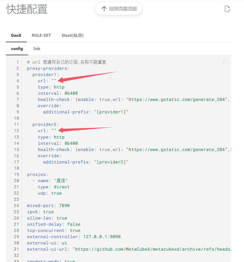Click the proxy-providers key

coord(48,68)
